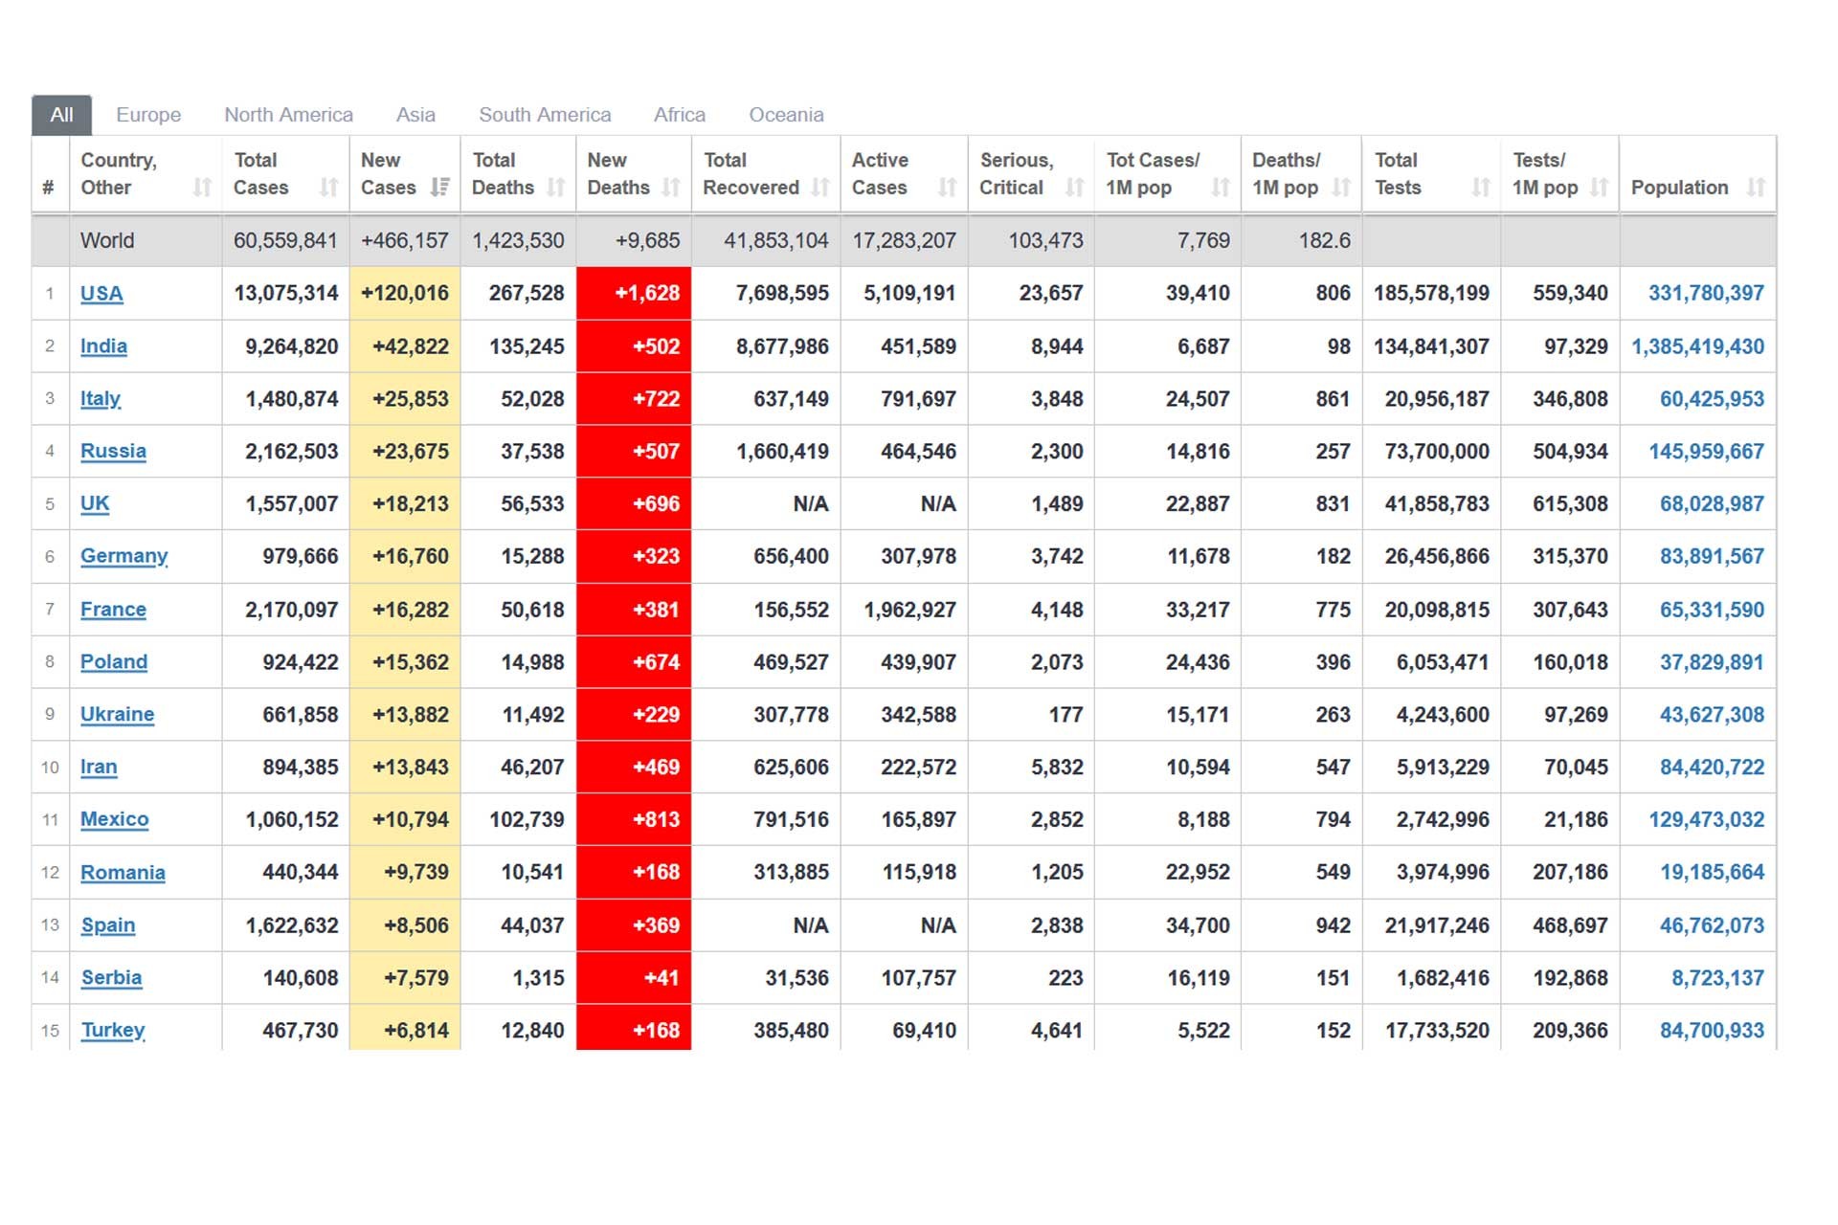The height and width of the screenshot is (1225, 1838).
Task: Switch to the Europe tab
Action: (148, 115)
